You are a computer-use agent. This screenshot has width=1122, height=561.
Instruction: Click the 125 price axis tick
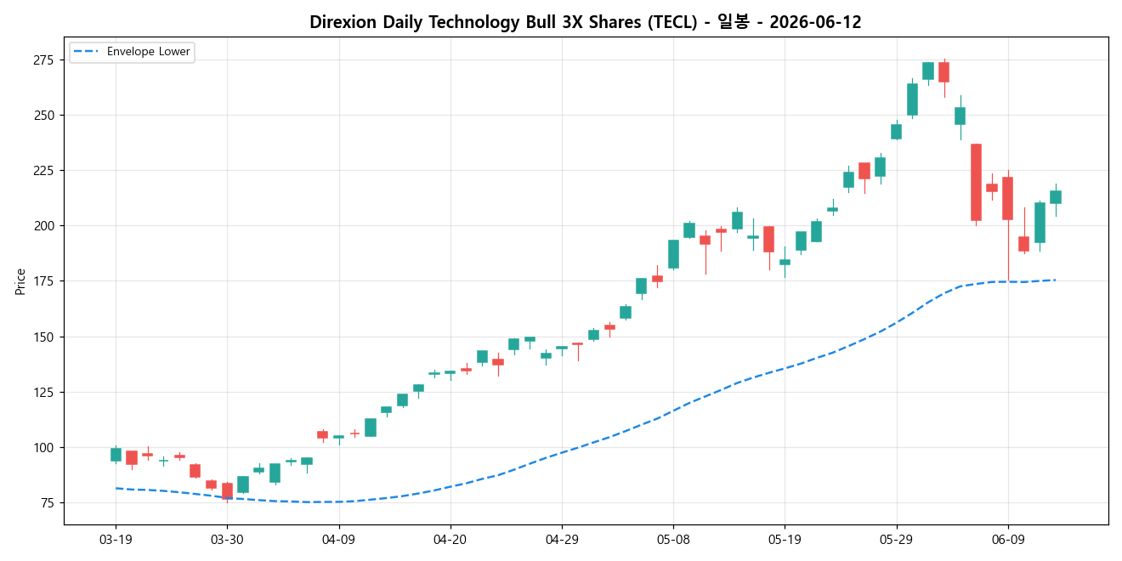[43, 392]
